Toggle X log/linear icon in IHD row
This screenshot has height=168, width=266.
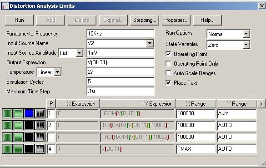[7, 125]
